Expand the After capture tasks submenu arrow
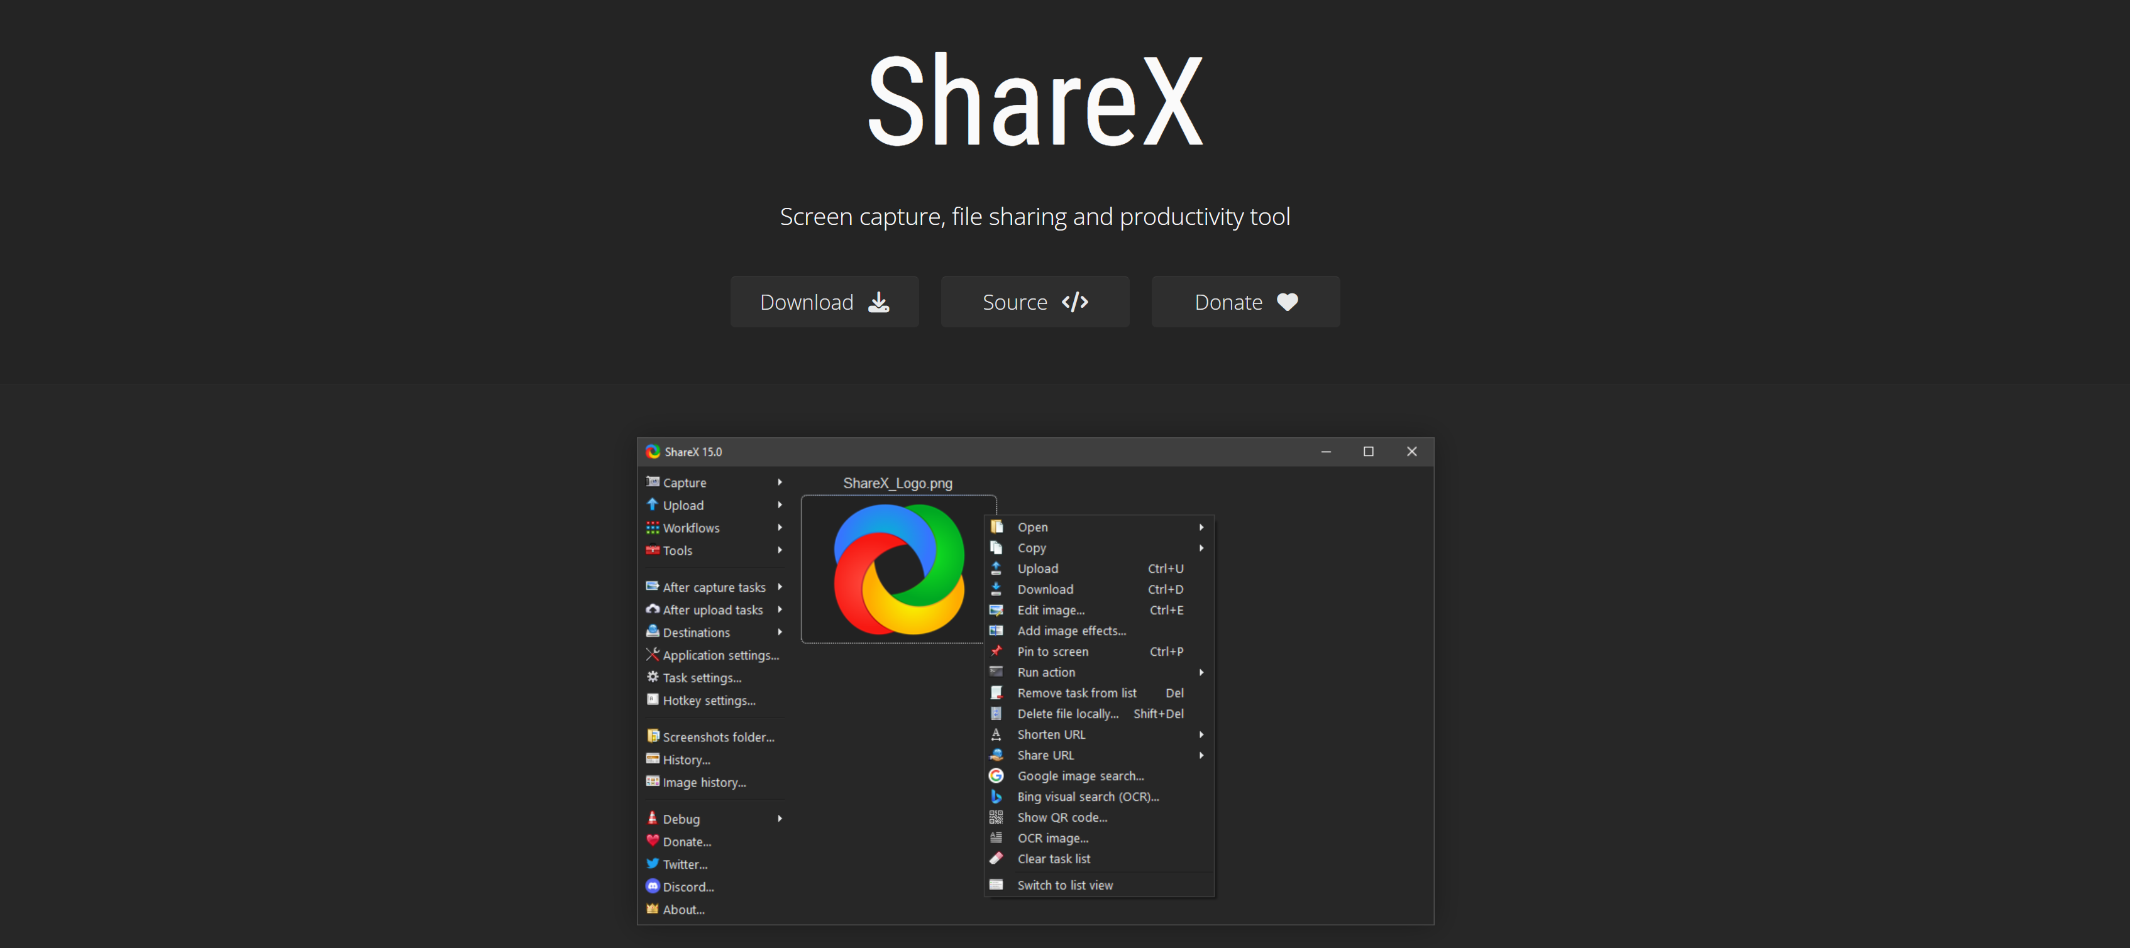2130x948 pixels. pyautogui.click(x=779, y=587)
